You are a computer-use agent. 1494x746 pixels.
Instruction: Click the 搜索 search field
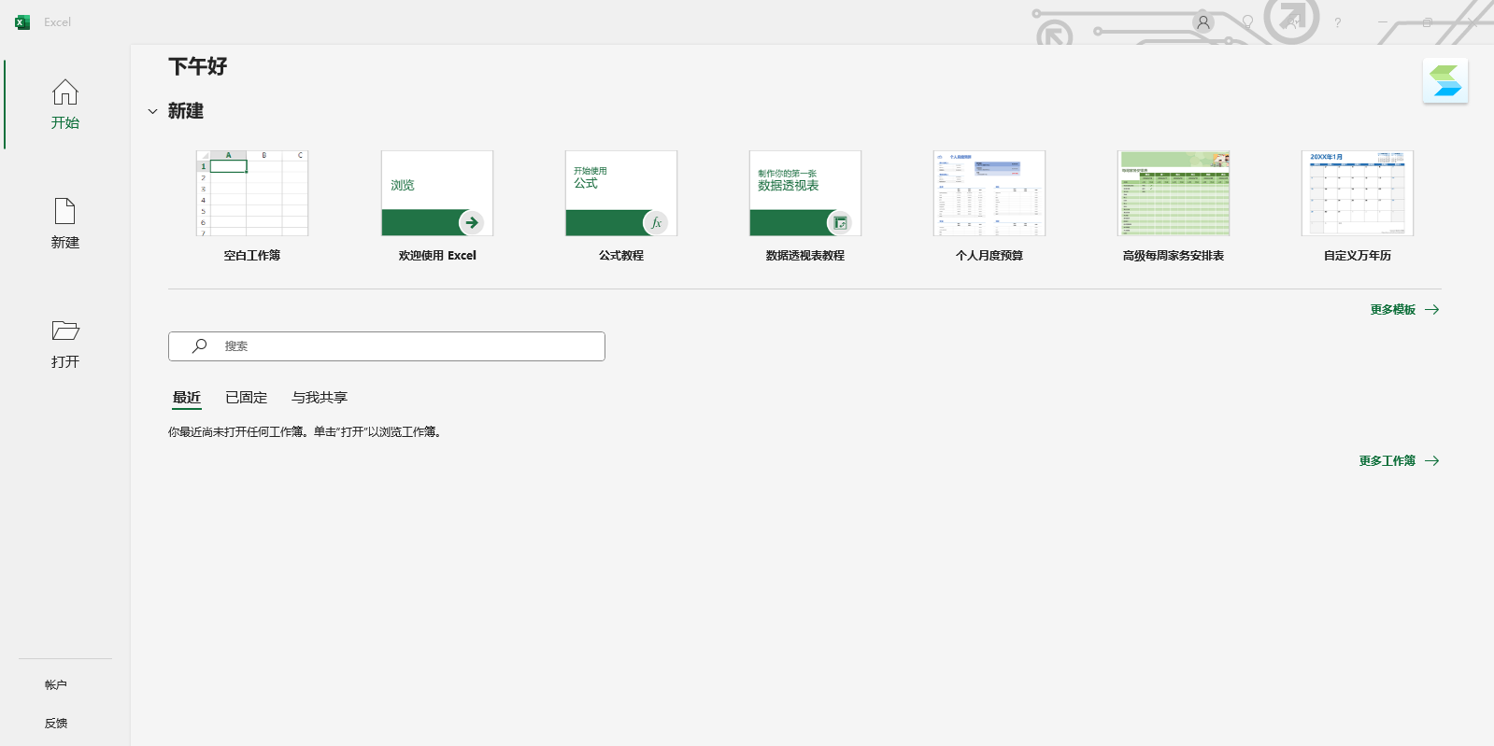click(387, 346)
